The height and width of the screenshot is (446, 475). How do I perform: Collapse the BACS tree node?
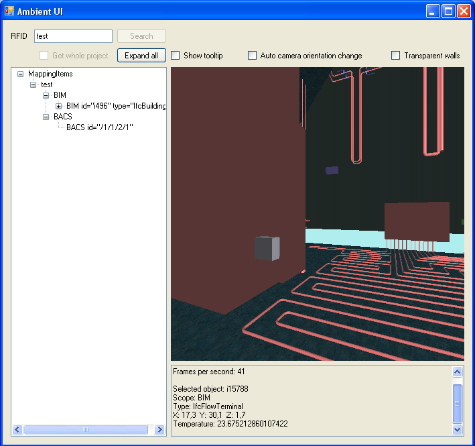pos(46,117)
